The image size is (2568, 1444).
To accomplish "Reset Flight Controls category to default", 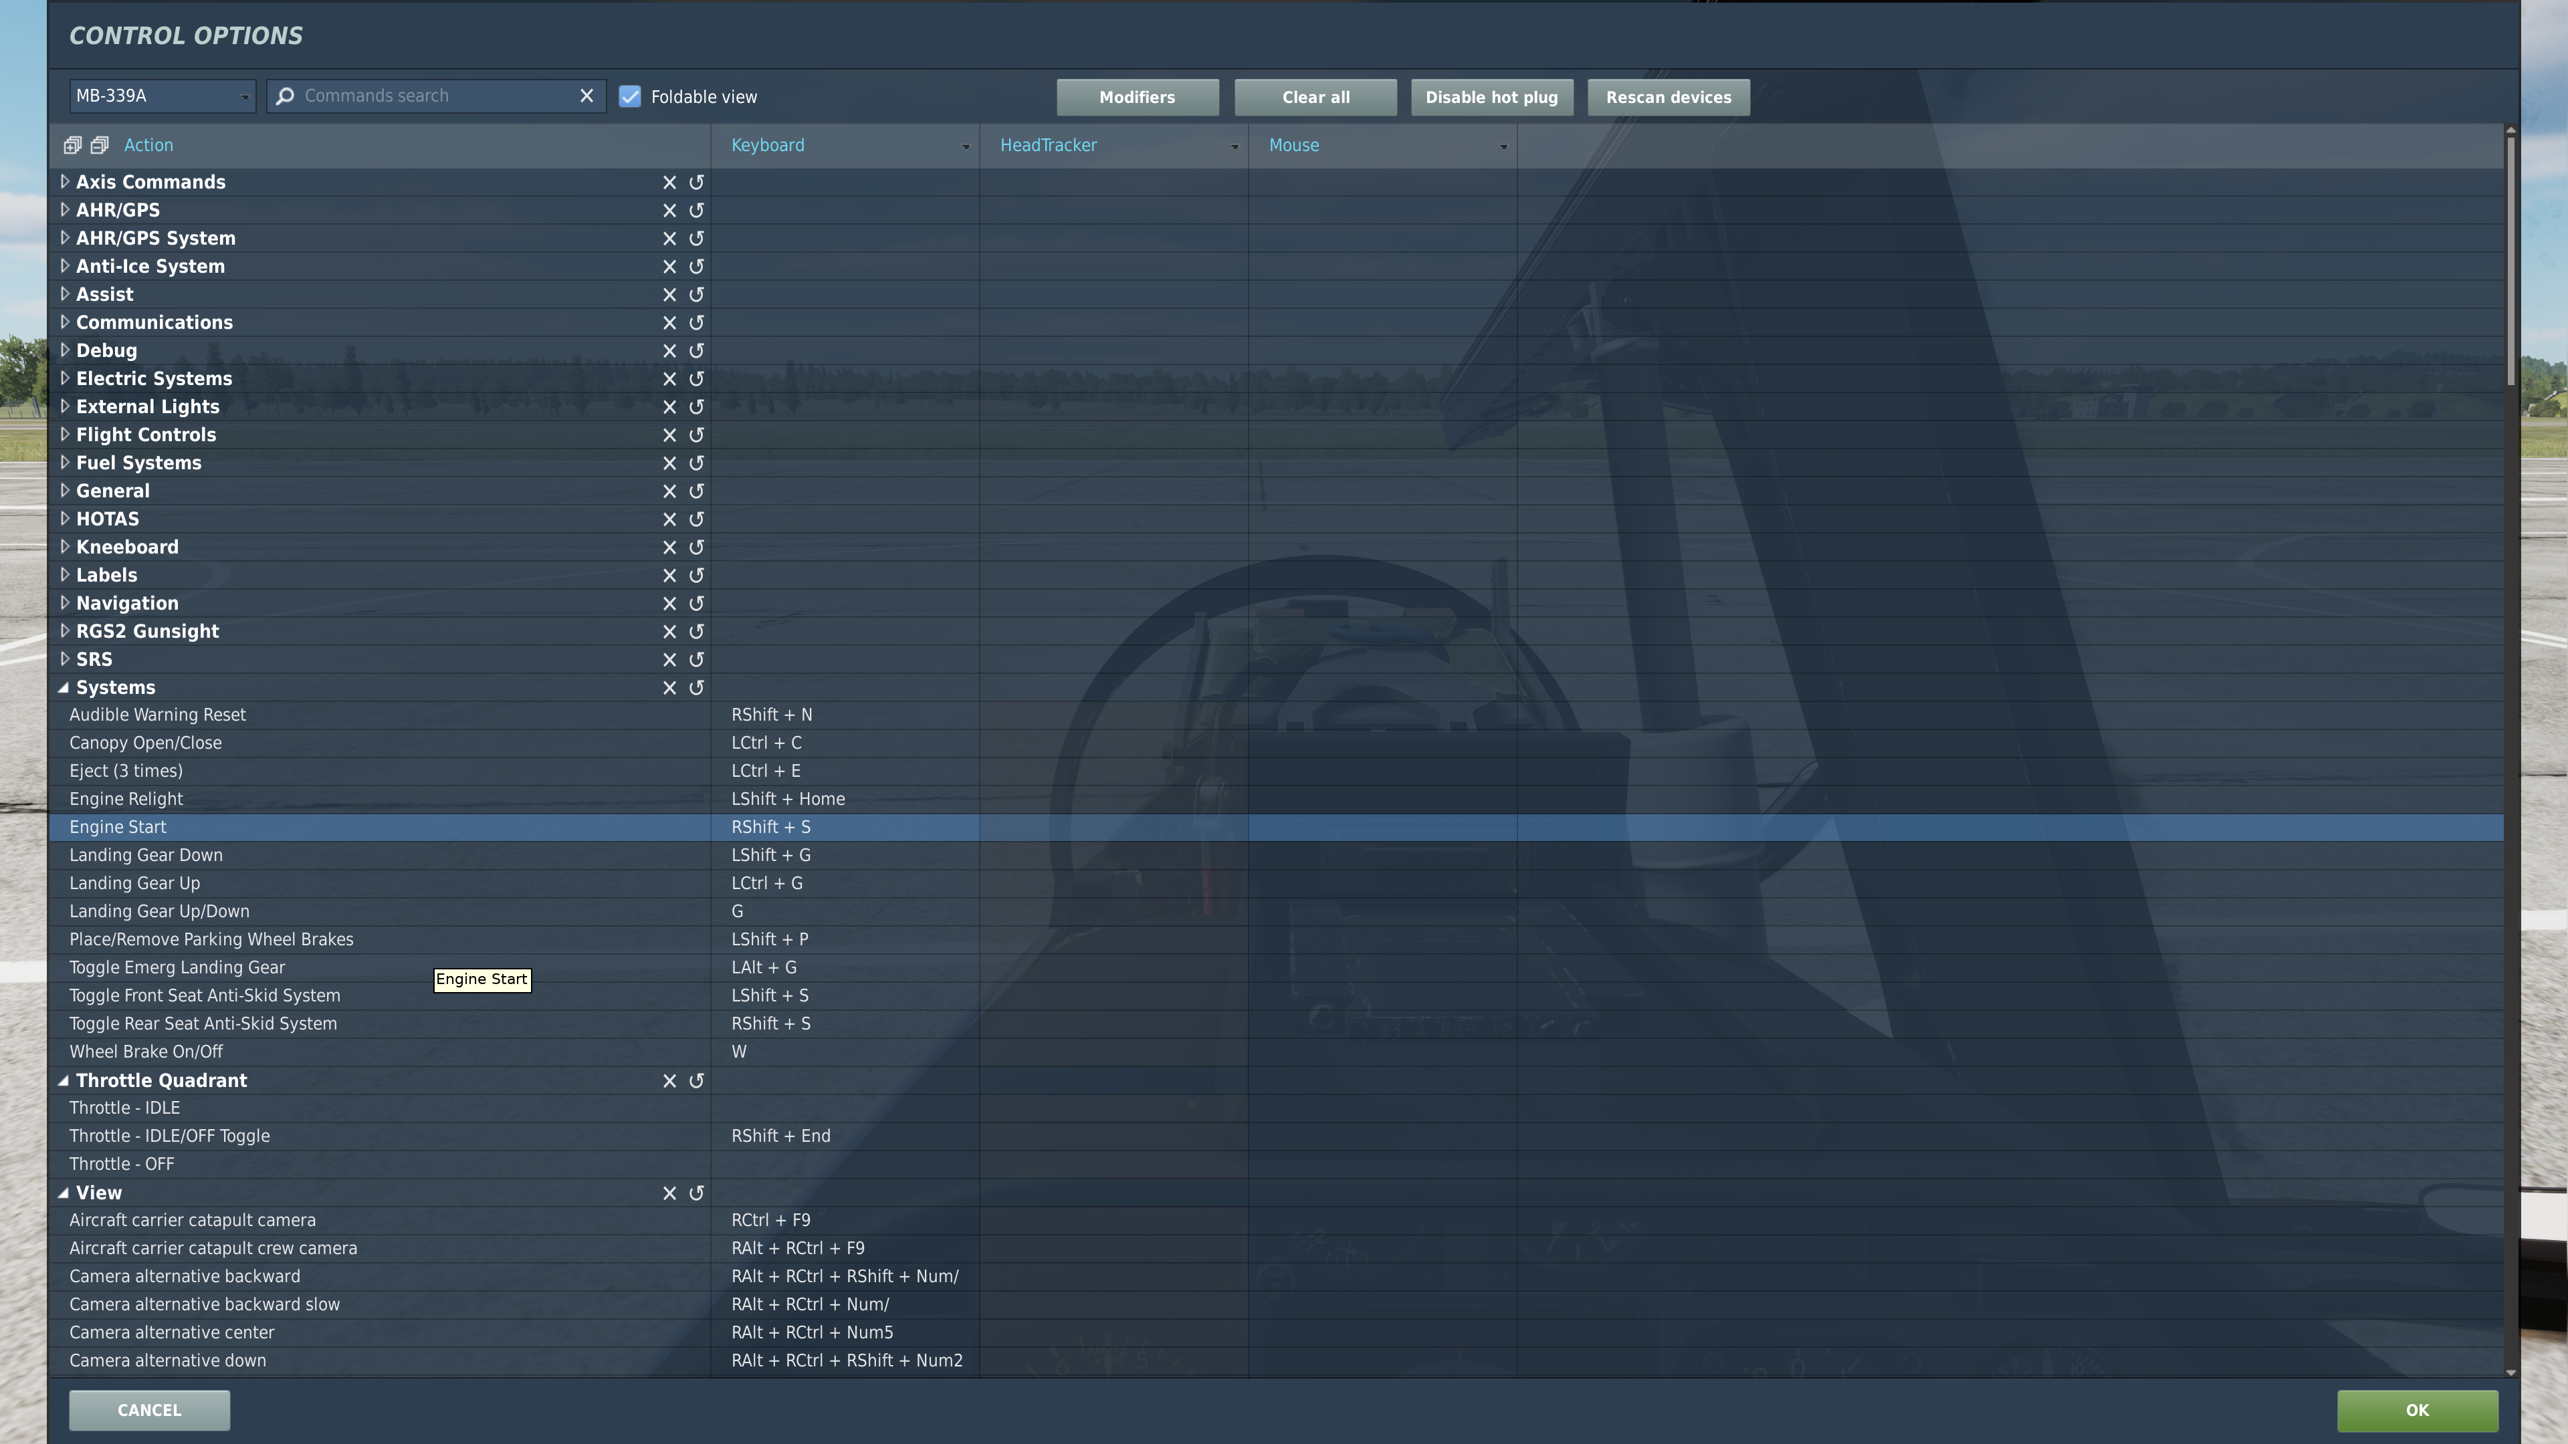I will pyautogui.click(x=697, y=435).
